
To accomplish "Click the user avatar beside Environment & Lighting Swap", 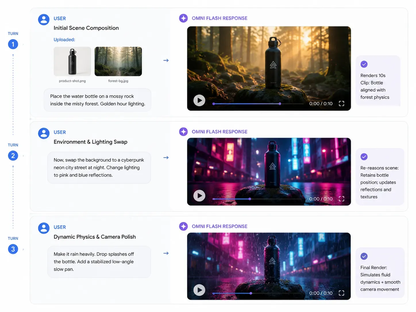I will [x=44, y=134].
